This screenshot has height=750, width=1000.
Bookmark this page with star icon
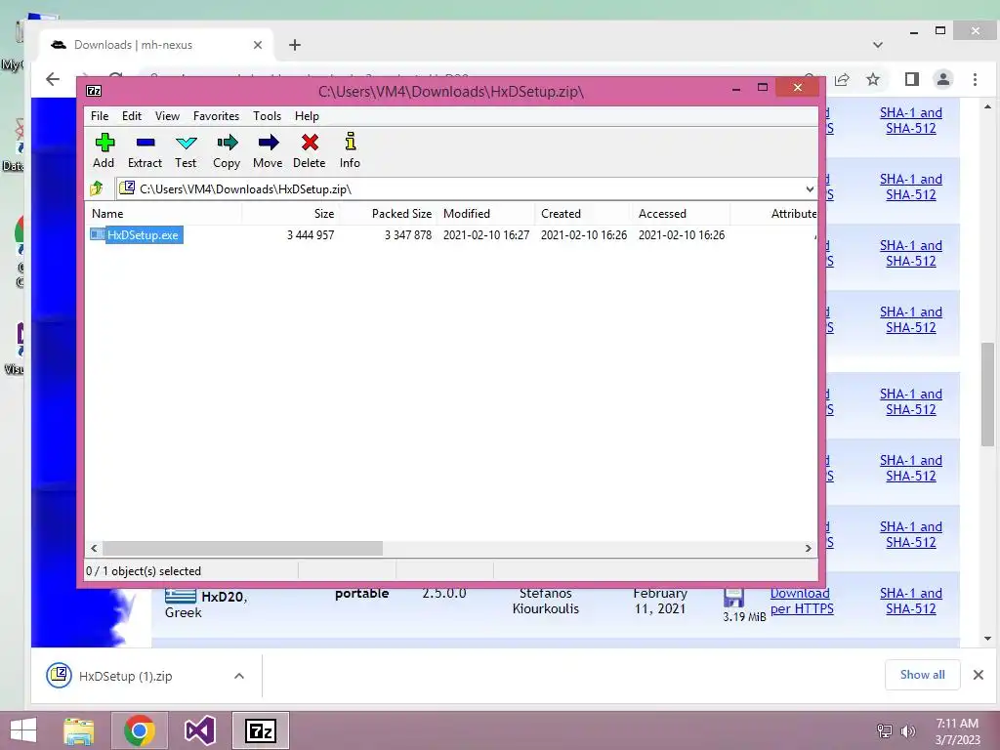coord(873,79)
